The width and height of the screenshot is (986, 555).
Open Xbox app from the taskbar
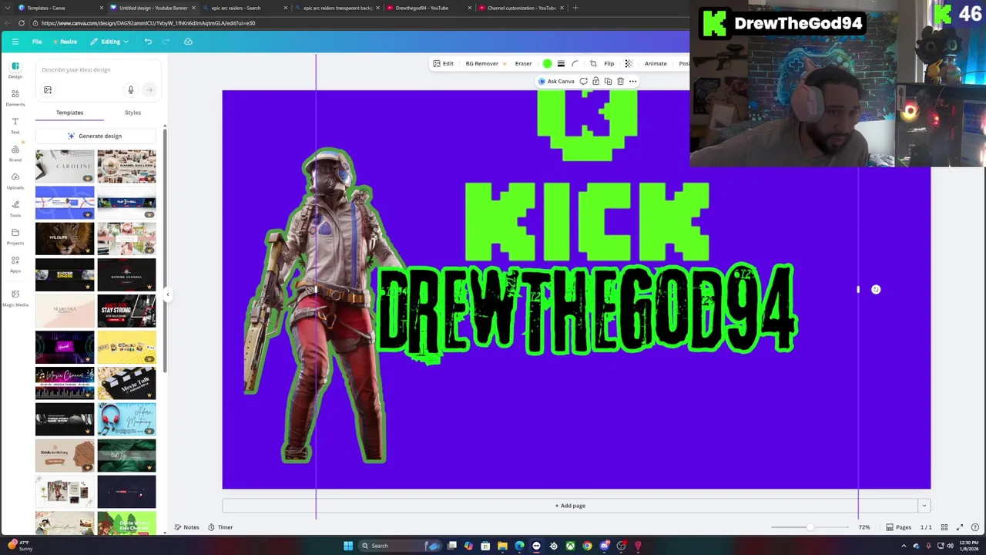[570, 546]
